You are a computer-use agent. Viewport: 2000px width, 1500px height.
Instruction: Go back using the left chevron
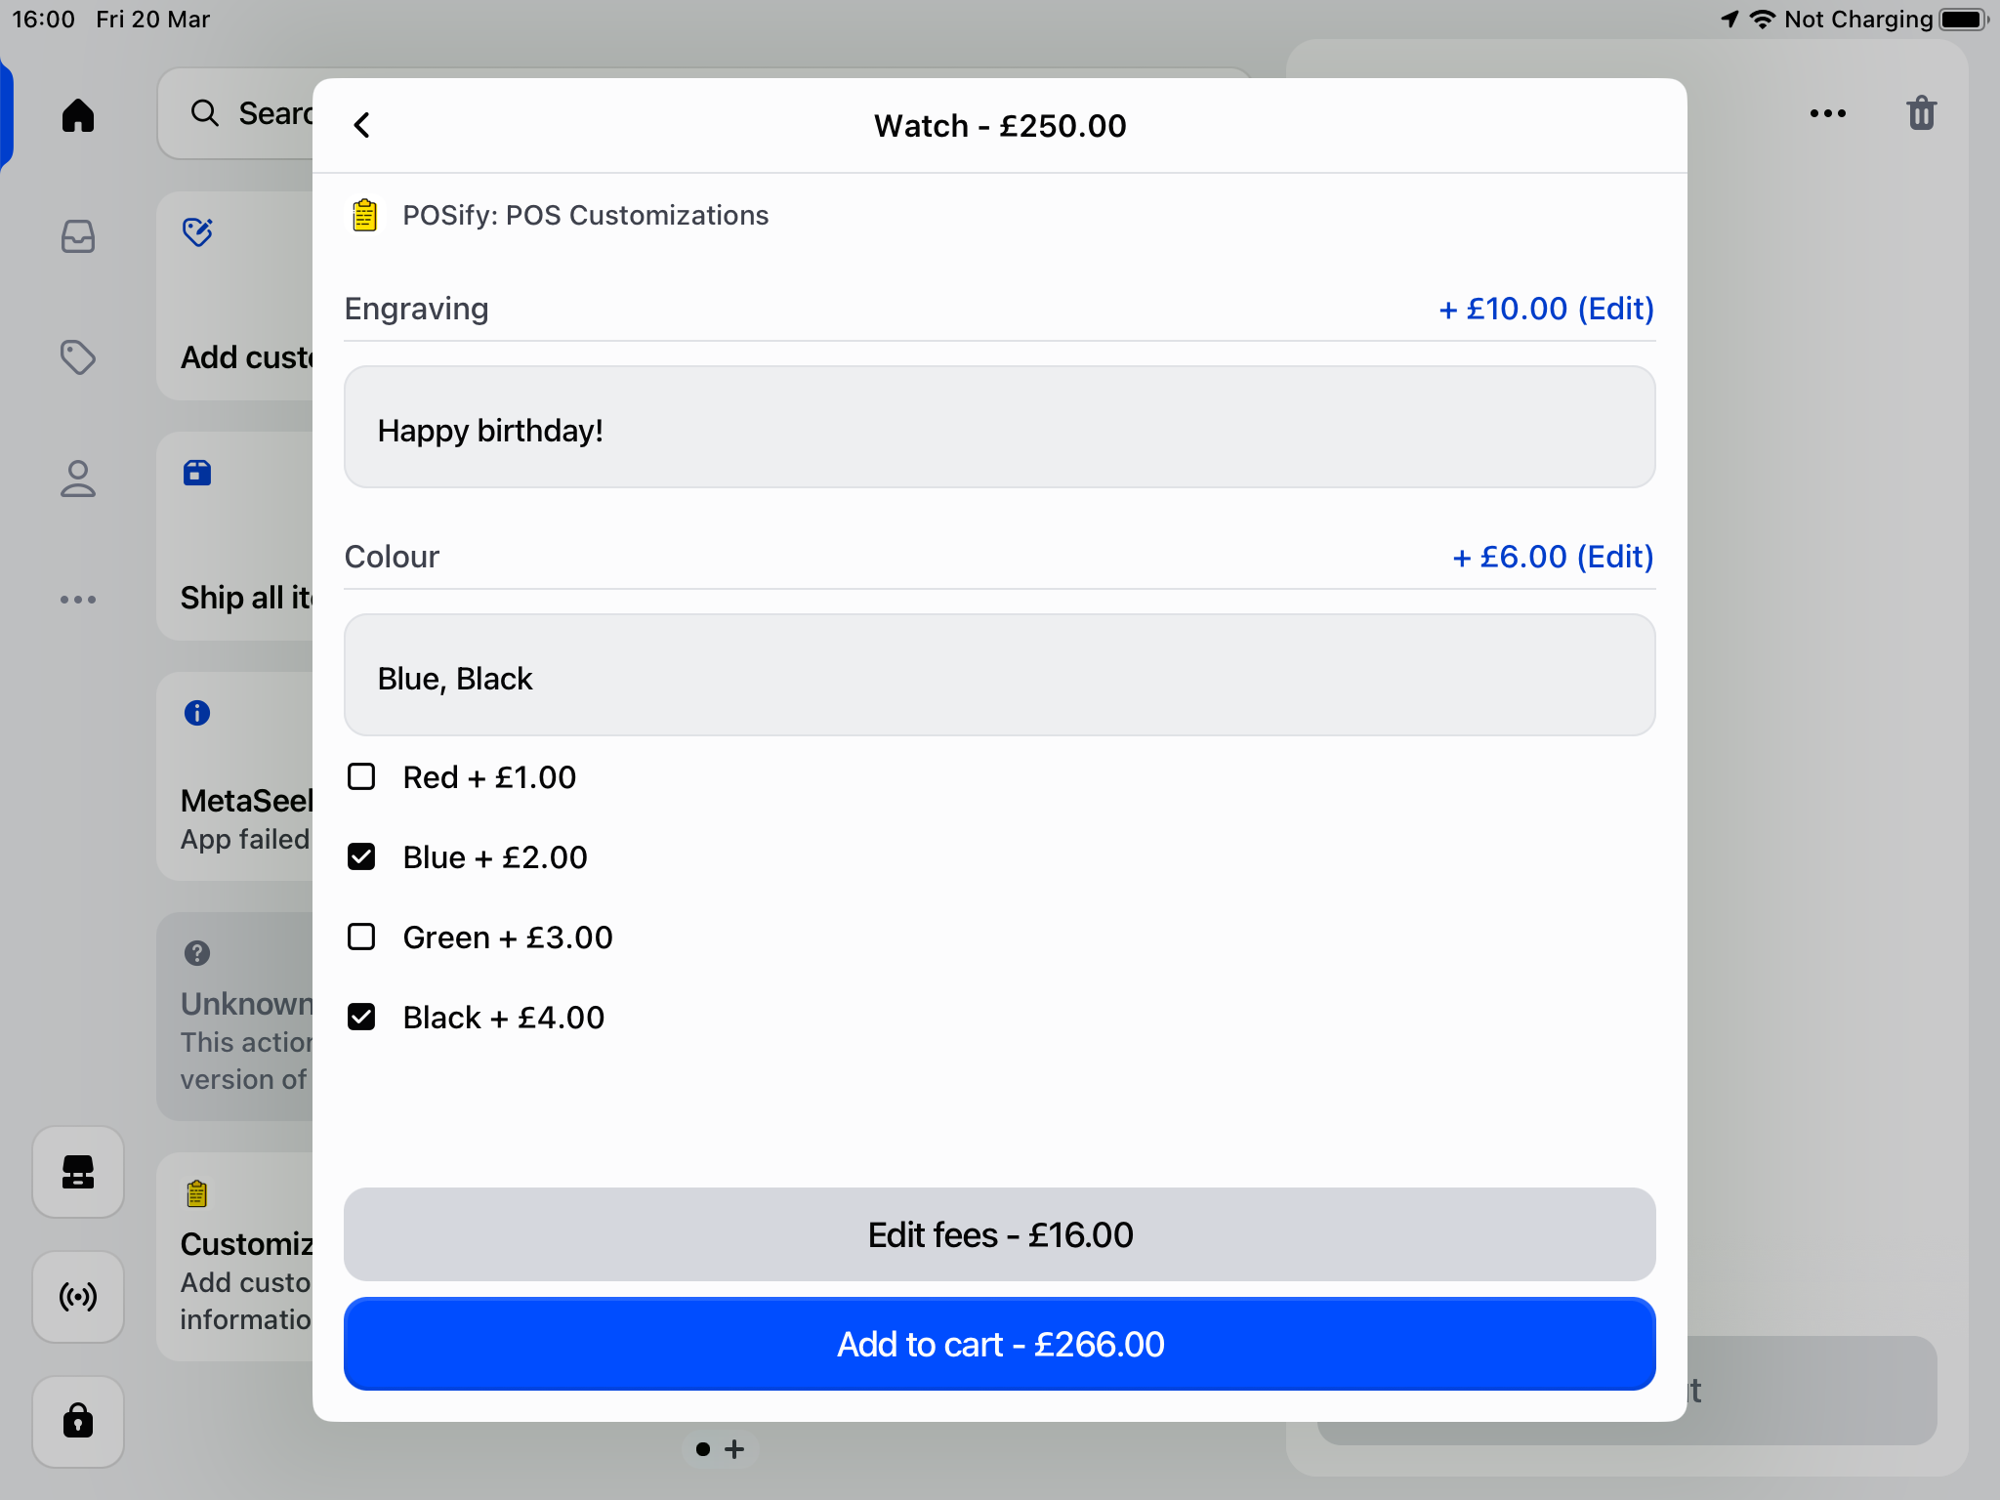(362, 125)
